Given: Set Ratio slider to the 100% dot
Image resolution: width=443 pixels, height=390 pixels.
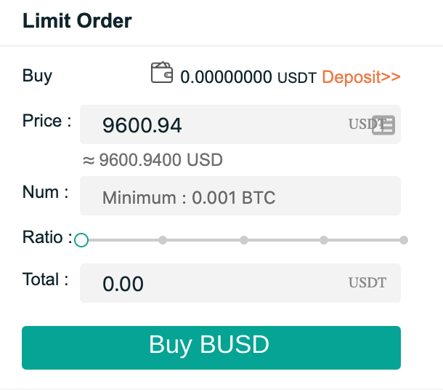Looking at the screenshot, I should point(404,240).
